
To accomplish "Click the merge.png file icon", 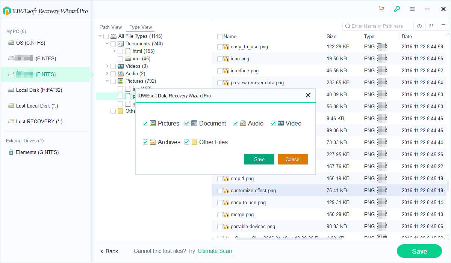I will 226,215.
